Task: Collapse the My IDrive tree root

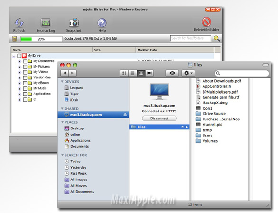Action: coord(14,56)
